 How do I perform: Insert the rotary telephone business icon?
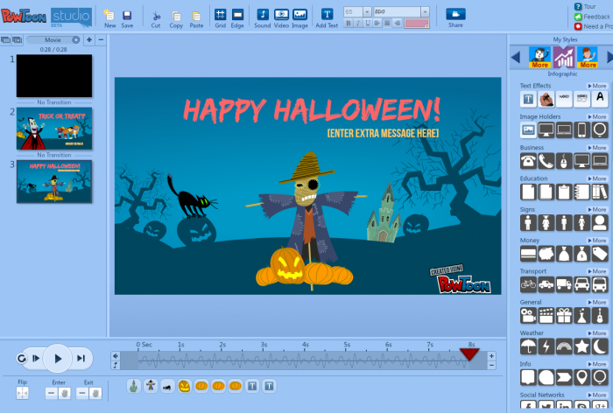[x=528, y=161]
